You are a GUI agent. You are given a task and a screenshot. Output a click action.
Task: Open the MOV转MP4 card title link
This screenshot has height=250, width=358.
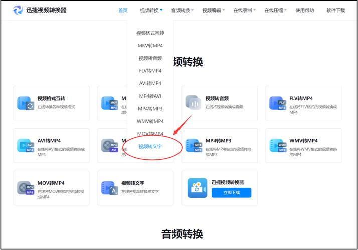[51, 183]
